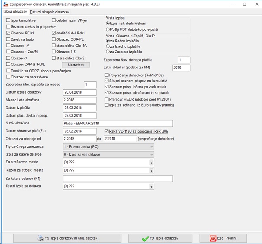
Task: Open the Tip davčnega zavezanca dropdown
Action: click(x=108, y=146)
